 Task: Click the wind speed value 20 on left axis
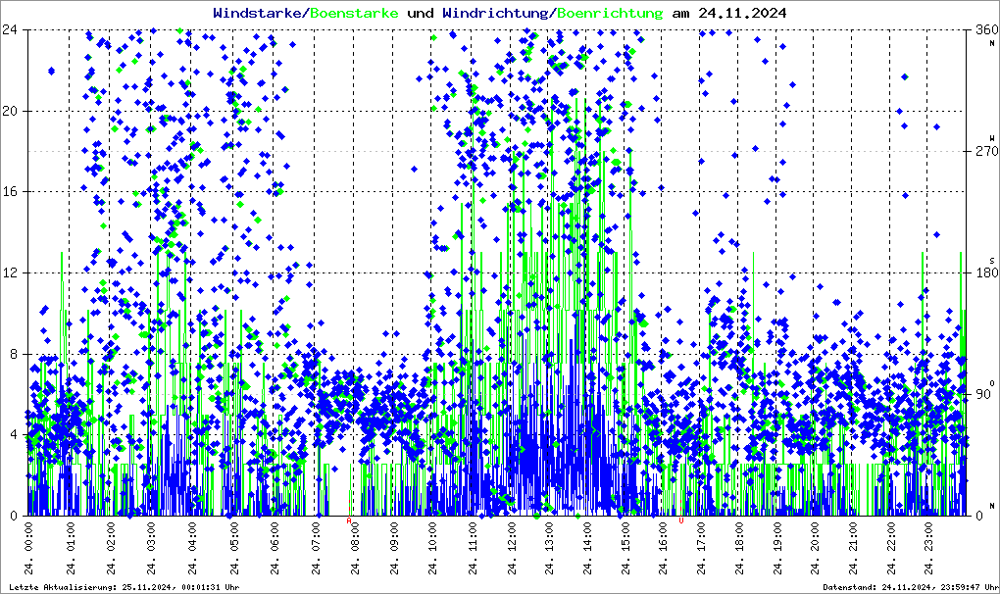[14, 111]
